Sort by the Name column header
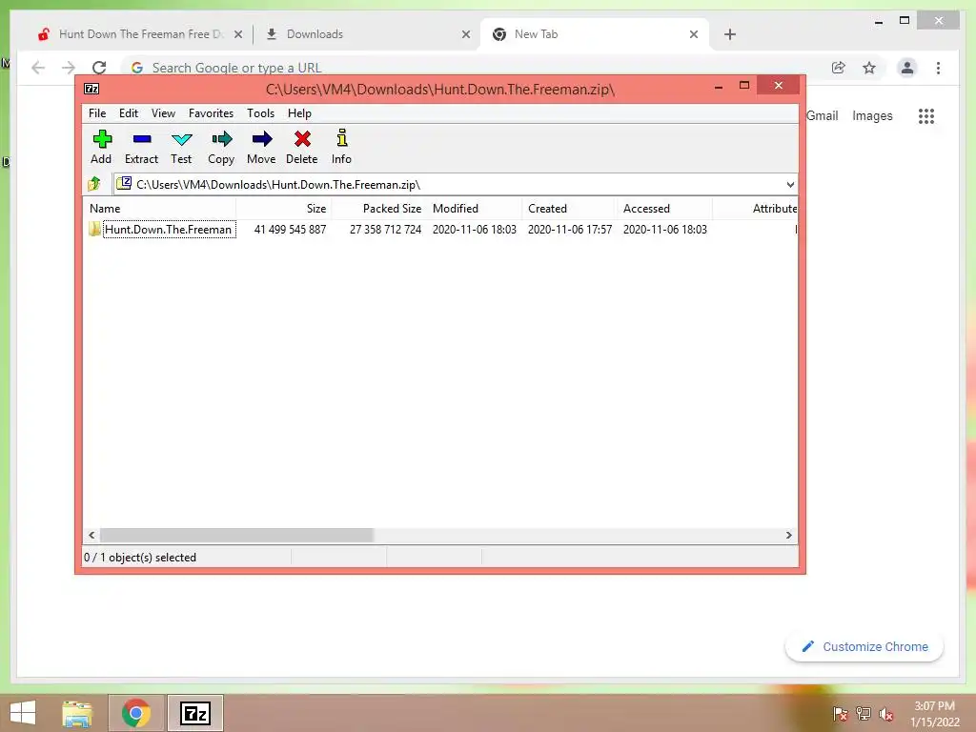This screenshot has width=976, height=732. 159,209
